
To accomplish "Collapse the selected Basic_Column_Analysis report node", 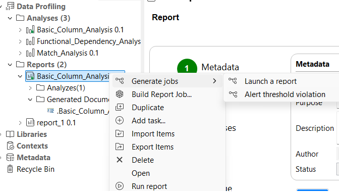I will 20,76.
